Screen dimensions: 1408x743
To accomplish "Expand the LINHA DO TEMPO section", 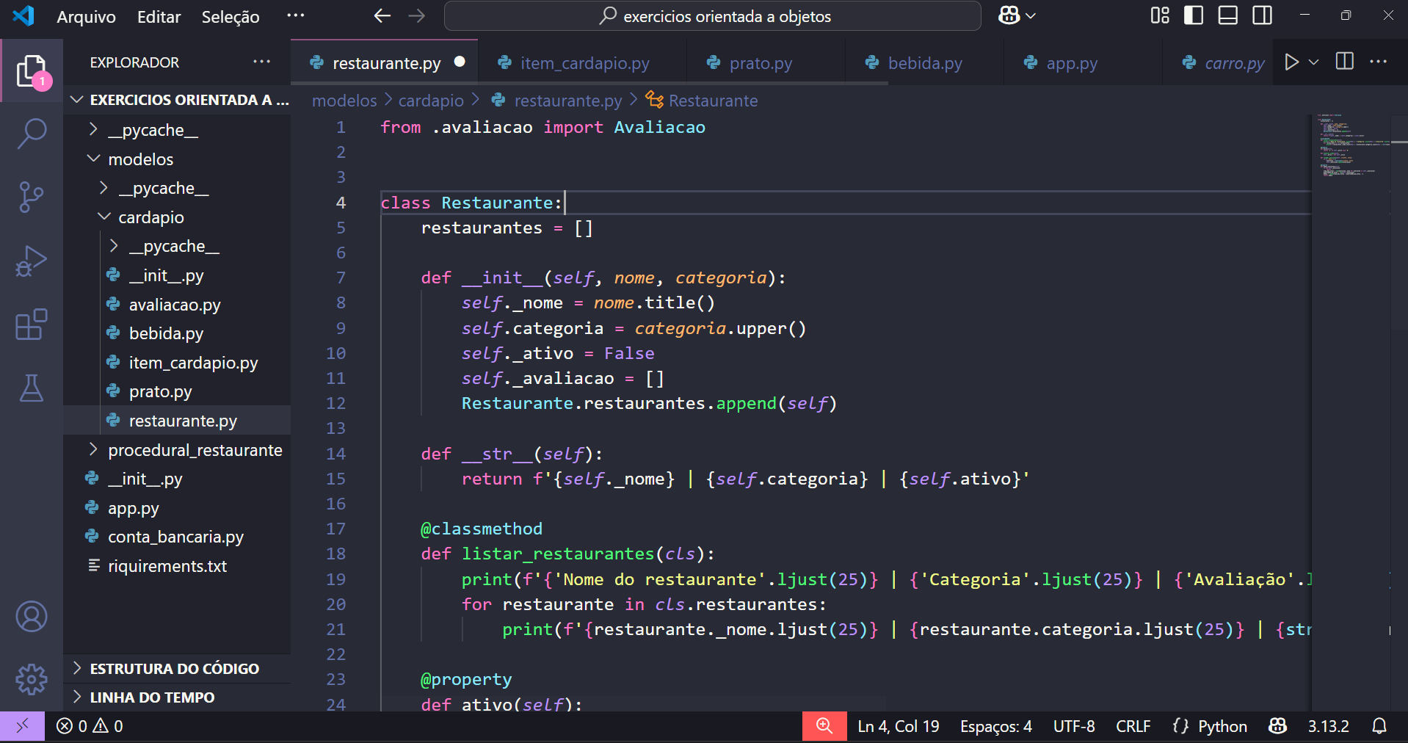I will pyautogui.click(x=177, y=697).
